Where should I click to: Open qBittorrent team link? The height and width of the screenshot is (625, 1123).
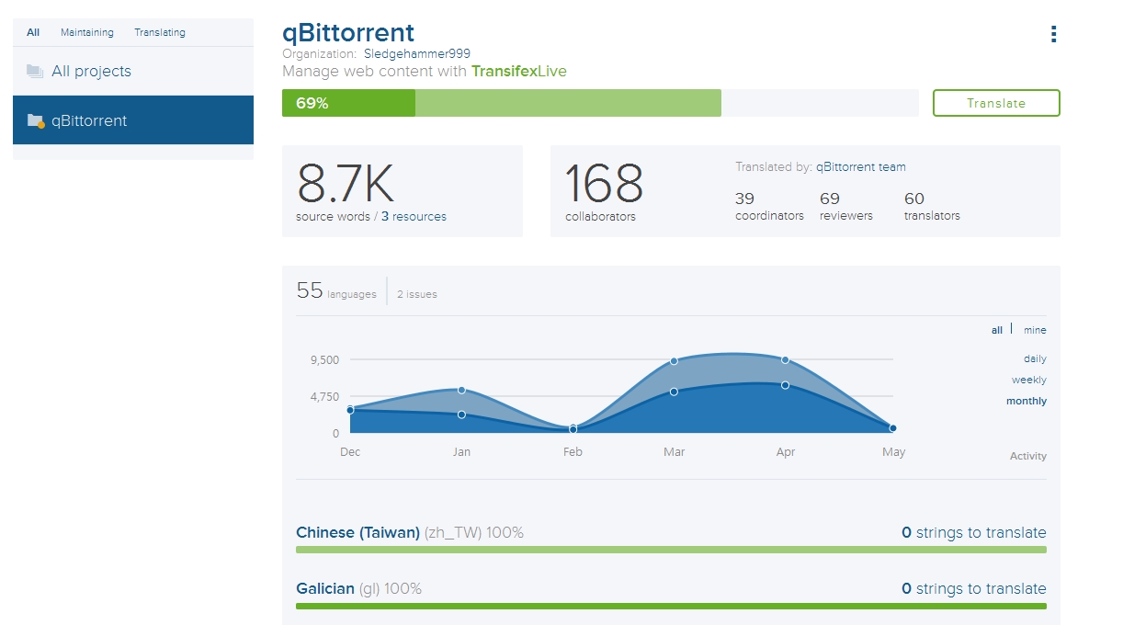(x=861, y=167)
